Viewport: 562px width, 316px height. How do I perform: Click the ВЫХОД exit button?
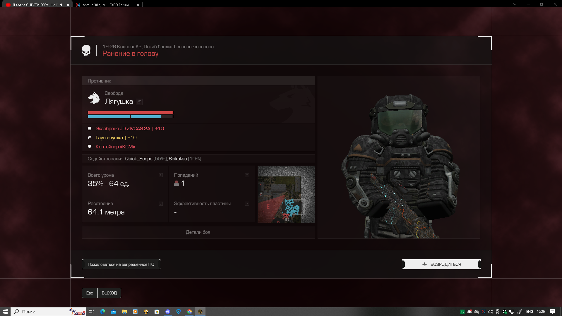coord(109,293)
